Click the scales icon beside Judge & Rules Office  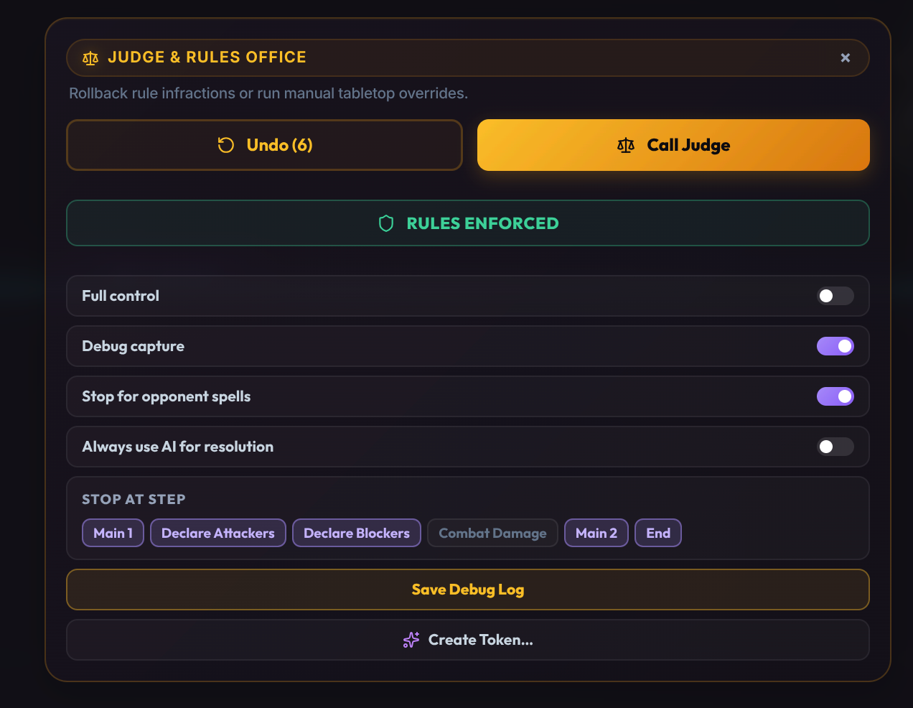tap(90, 58)
